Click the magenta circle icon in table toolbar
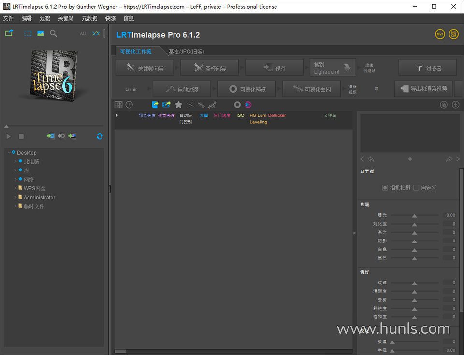The height and width of the screenshot is (355, 464). click(x=248, y=105)
